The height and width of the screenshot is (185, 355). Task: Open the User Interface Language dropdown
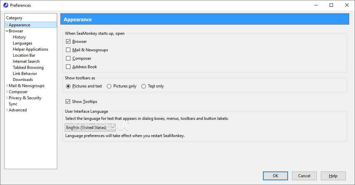[90, 127]
